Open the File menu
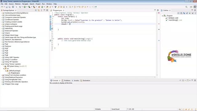197x111 pixels. 2,4
